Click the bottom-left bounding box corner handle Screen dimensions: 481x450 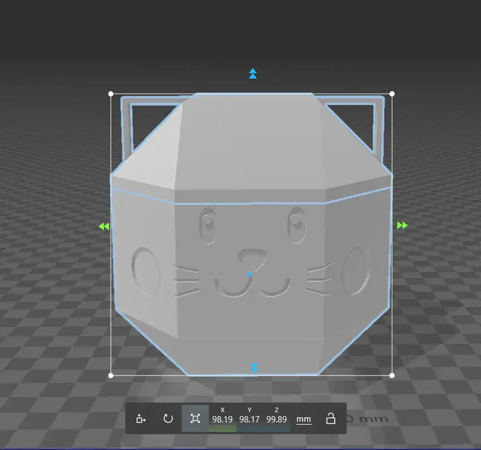111,375
